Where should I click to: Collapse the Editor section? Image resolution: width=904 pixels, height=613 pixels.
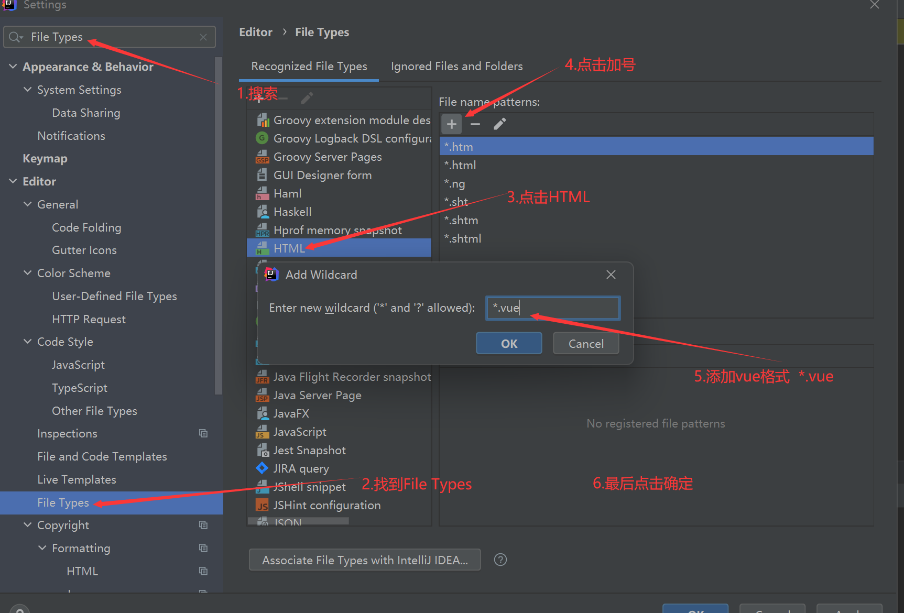click(13, 181)
